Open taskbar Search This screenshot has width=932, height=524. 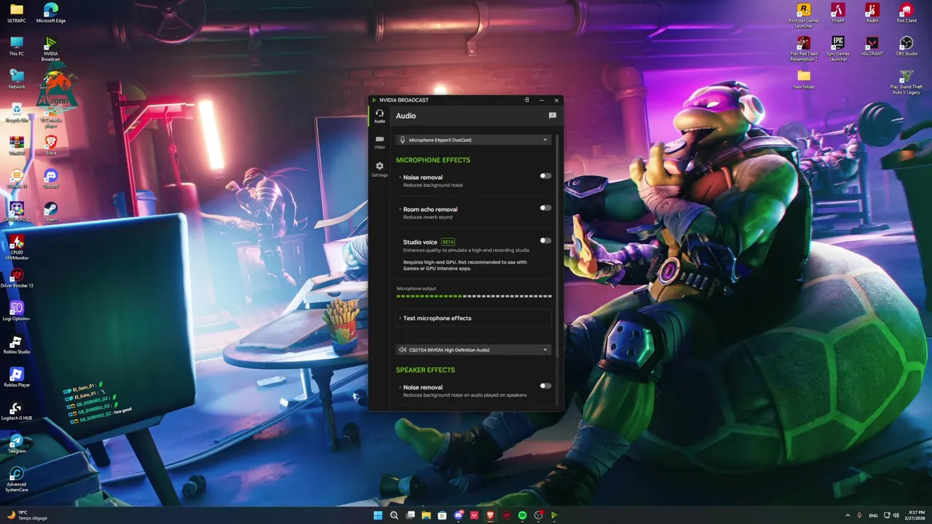[394, 515]
